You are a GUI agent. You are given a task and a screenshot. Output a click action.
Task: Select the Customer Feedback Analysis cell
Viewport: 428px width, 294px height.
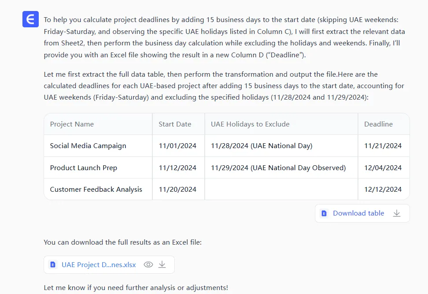(96, 190)
